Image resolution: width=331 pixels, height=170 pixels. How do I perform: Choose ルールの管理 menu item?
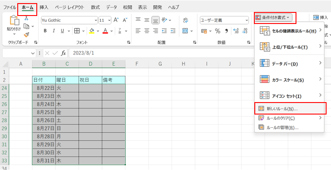click(x=289, y=127)
